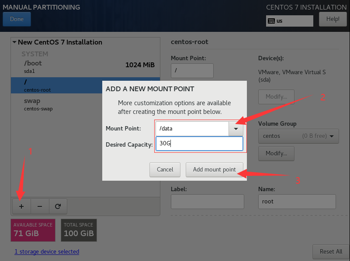Click the Modify button under Volume Group
The image size is (350, 261).
[x=276, y=154]
